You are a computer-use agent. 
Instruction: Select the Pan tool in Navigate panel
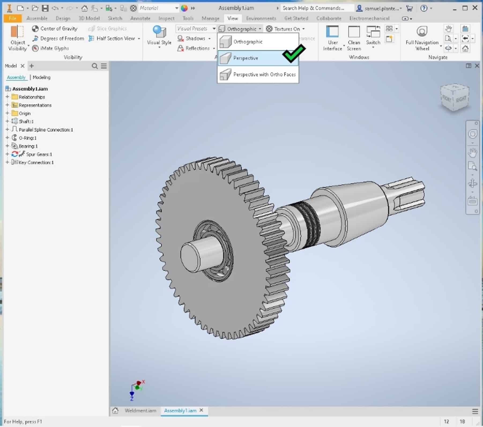click(449, 28)
